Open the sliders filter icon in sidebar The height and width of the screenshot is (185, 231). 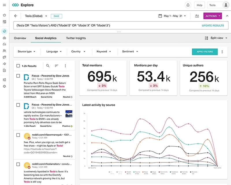[x=4, y=80]
